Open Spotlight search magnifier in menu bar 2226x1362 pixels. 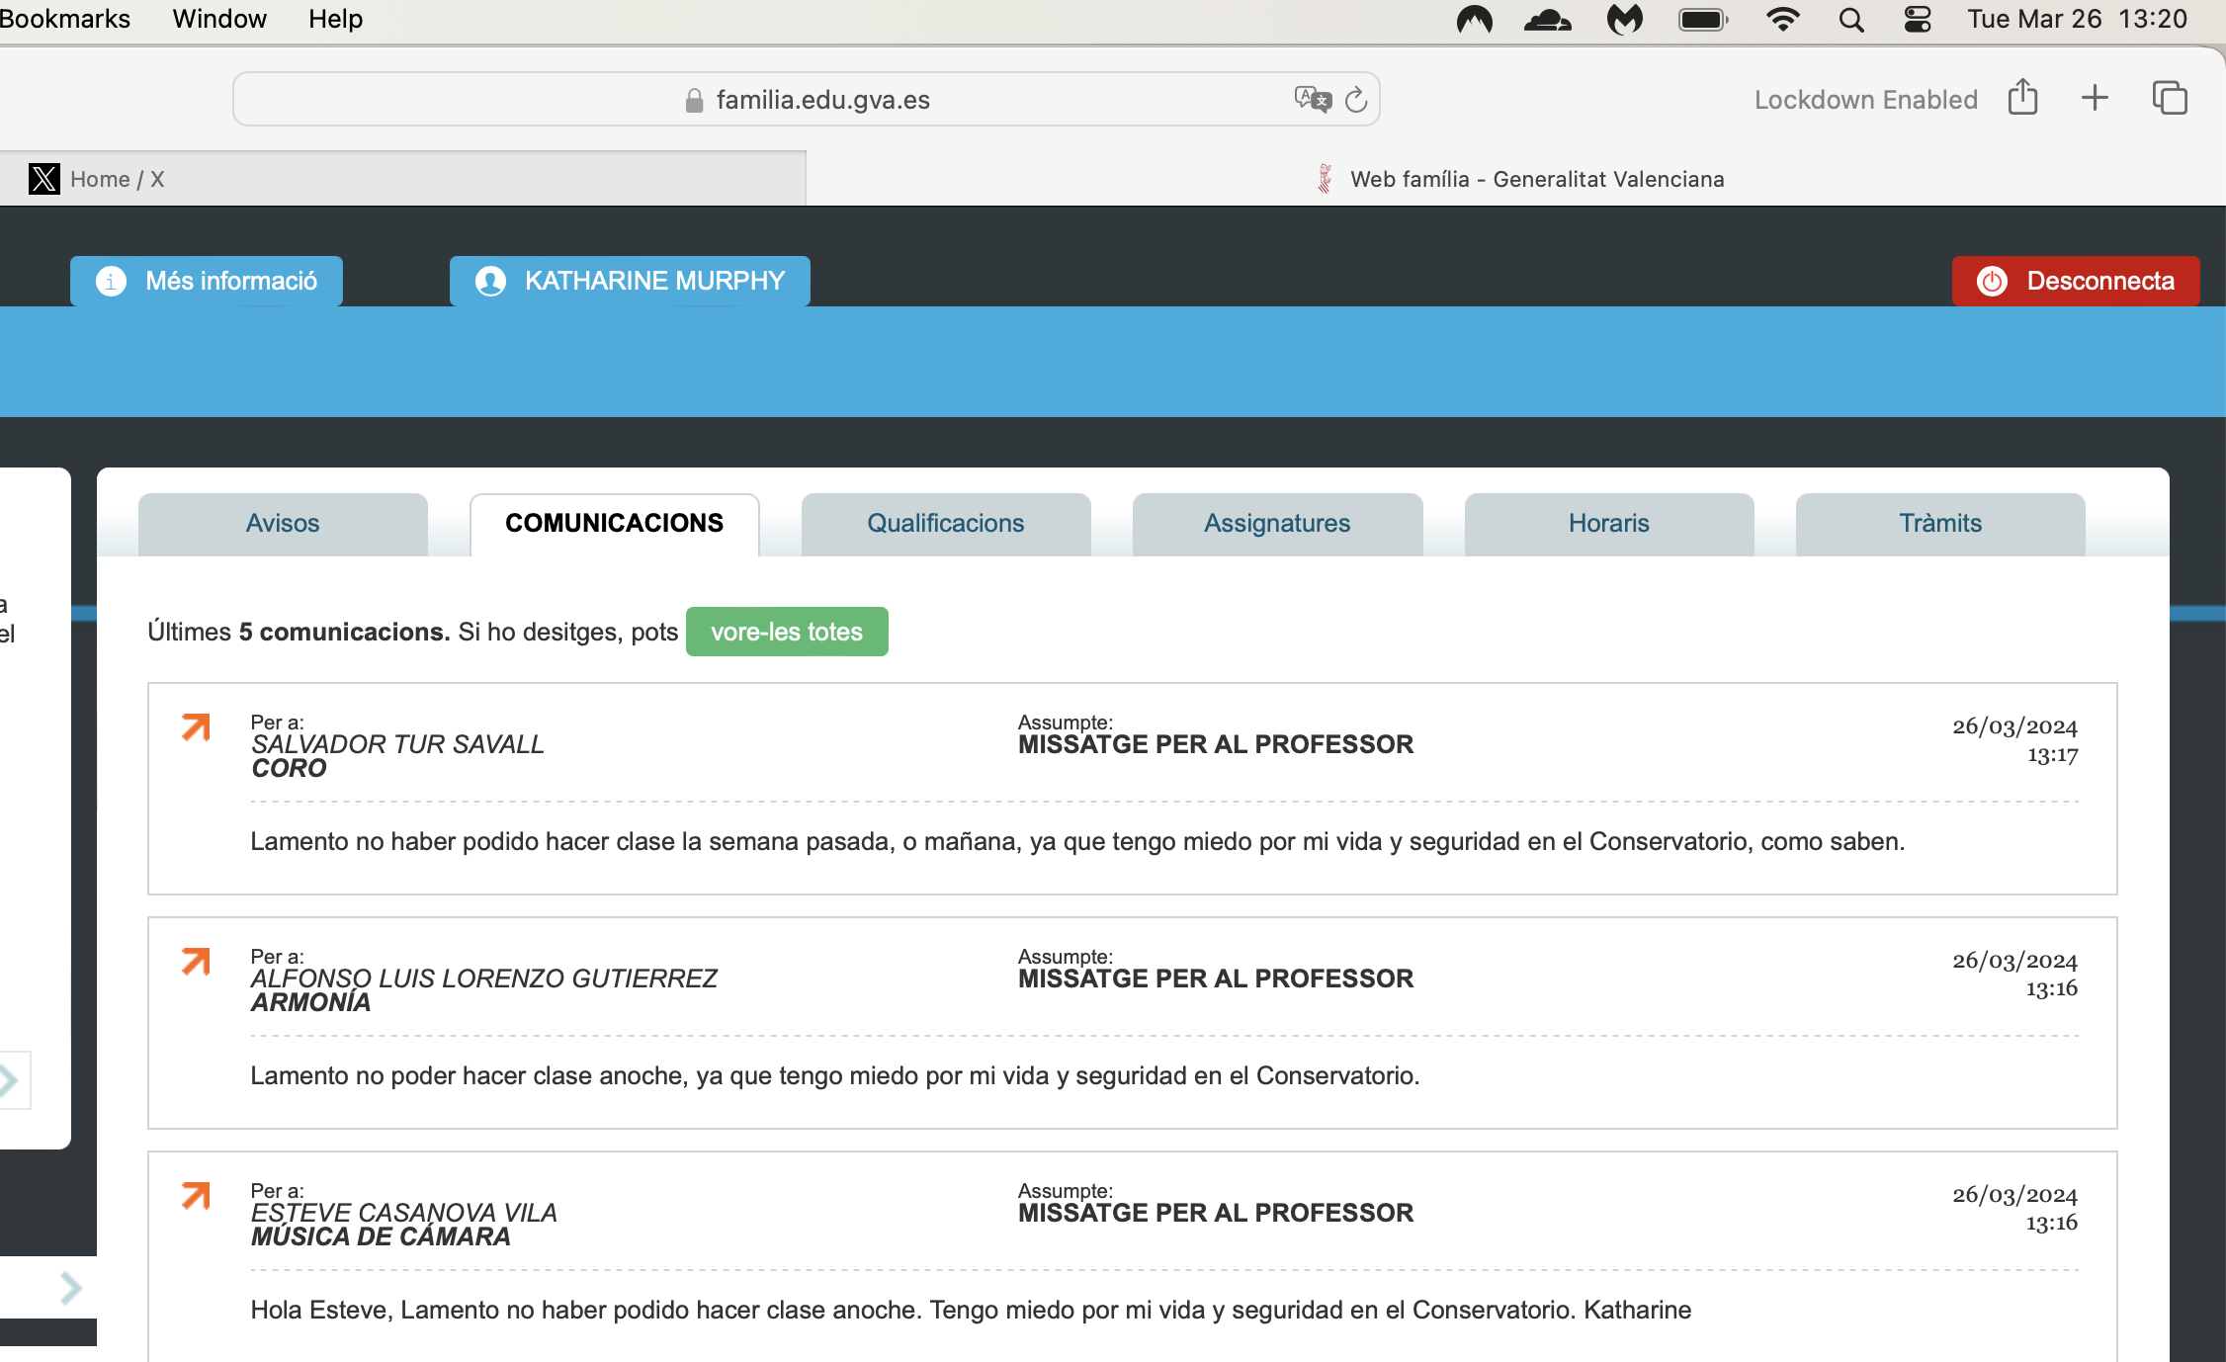pyautogui.click(x=1850, y=20)
